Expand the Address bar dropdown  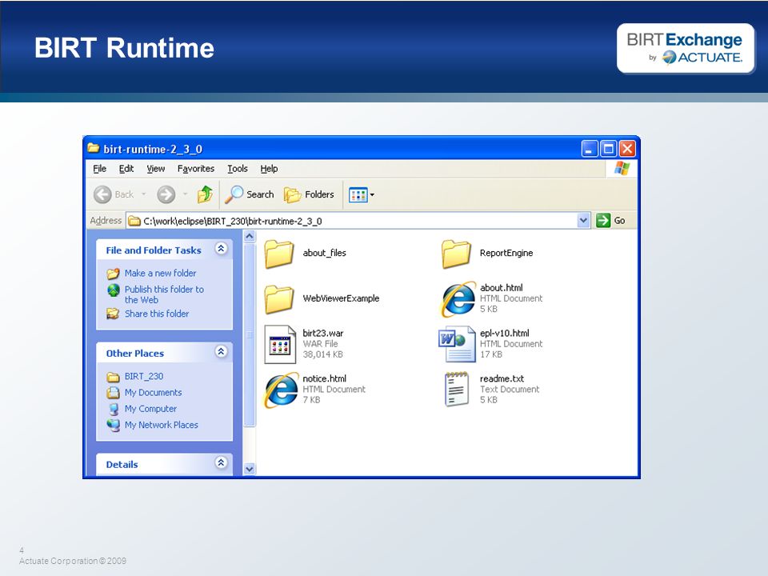[x=583, y=221]
